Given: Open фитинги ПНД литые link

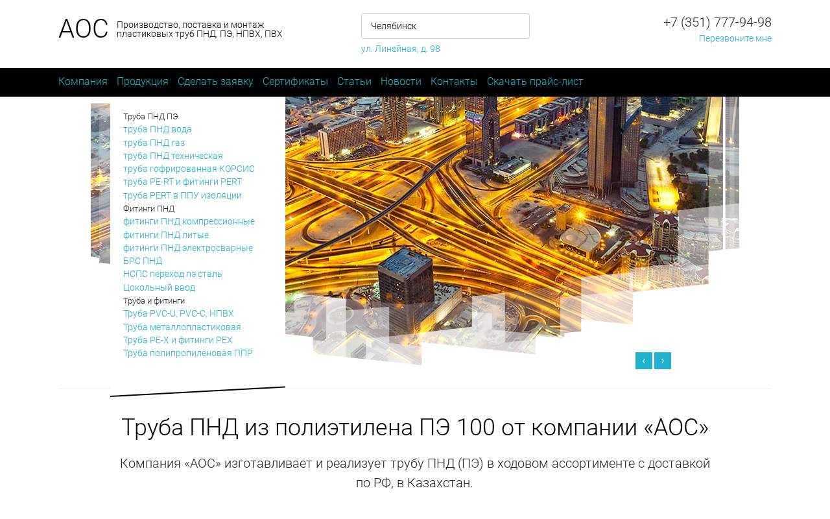Looking at the screenshot, I should 166,235.
